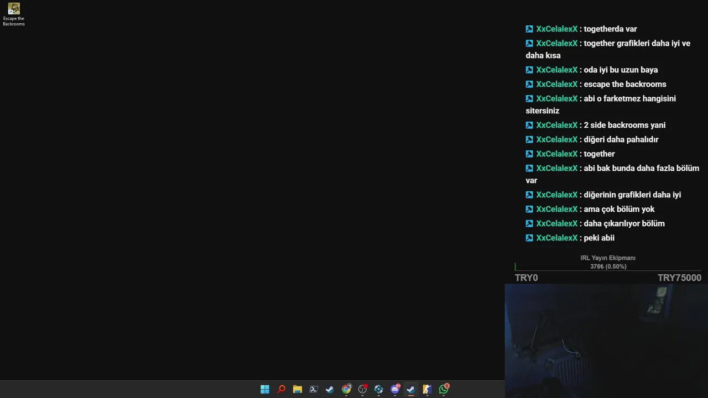Open taskbar Search magnifier
The image size is (708, 398).
[281, 389]
